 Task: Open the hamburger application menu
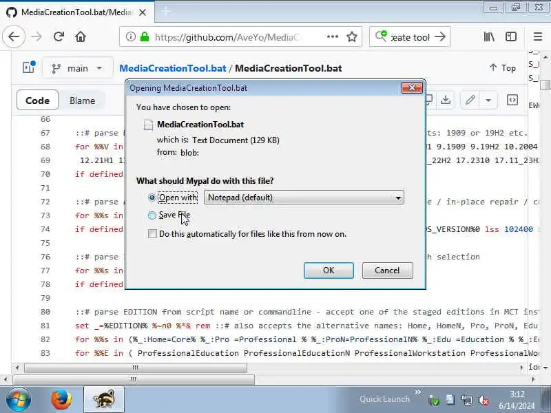coord(538,36)
